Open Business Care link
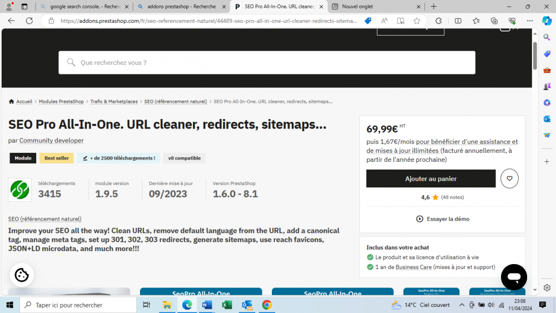The image size is (556, 313). 414,267
